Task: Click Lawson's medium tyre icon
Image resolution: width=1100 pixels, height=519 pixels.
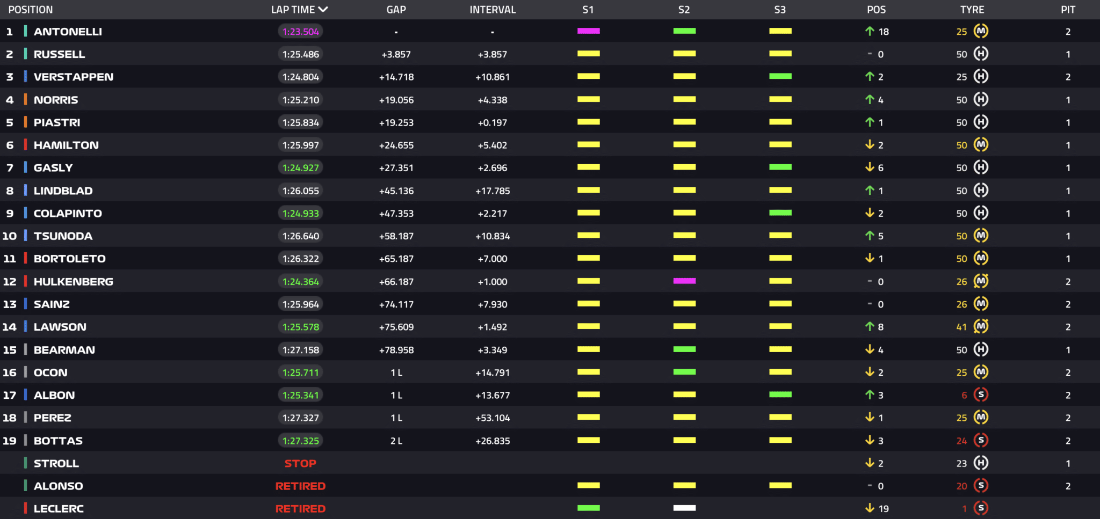Action: [981, 326]
